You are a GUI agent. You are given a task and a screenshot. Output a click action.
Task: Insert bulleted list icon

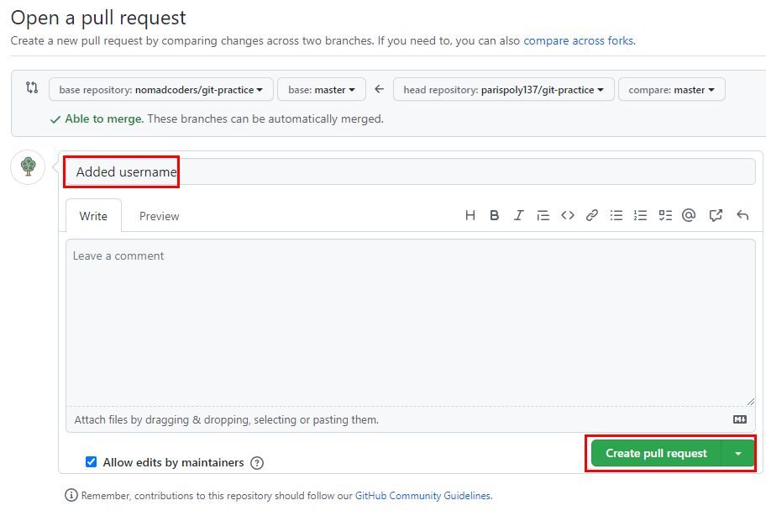click(616, 215)
